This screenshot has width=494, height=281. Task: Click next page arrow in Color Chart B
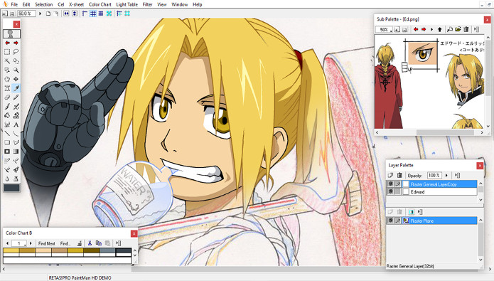[x=31, y=243]
